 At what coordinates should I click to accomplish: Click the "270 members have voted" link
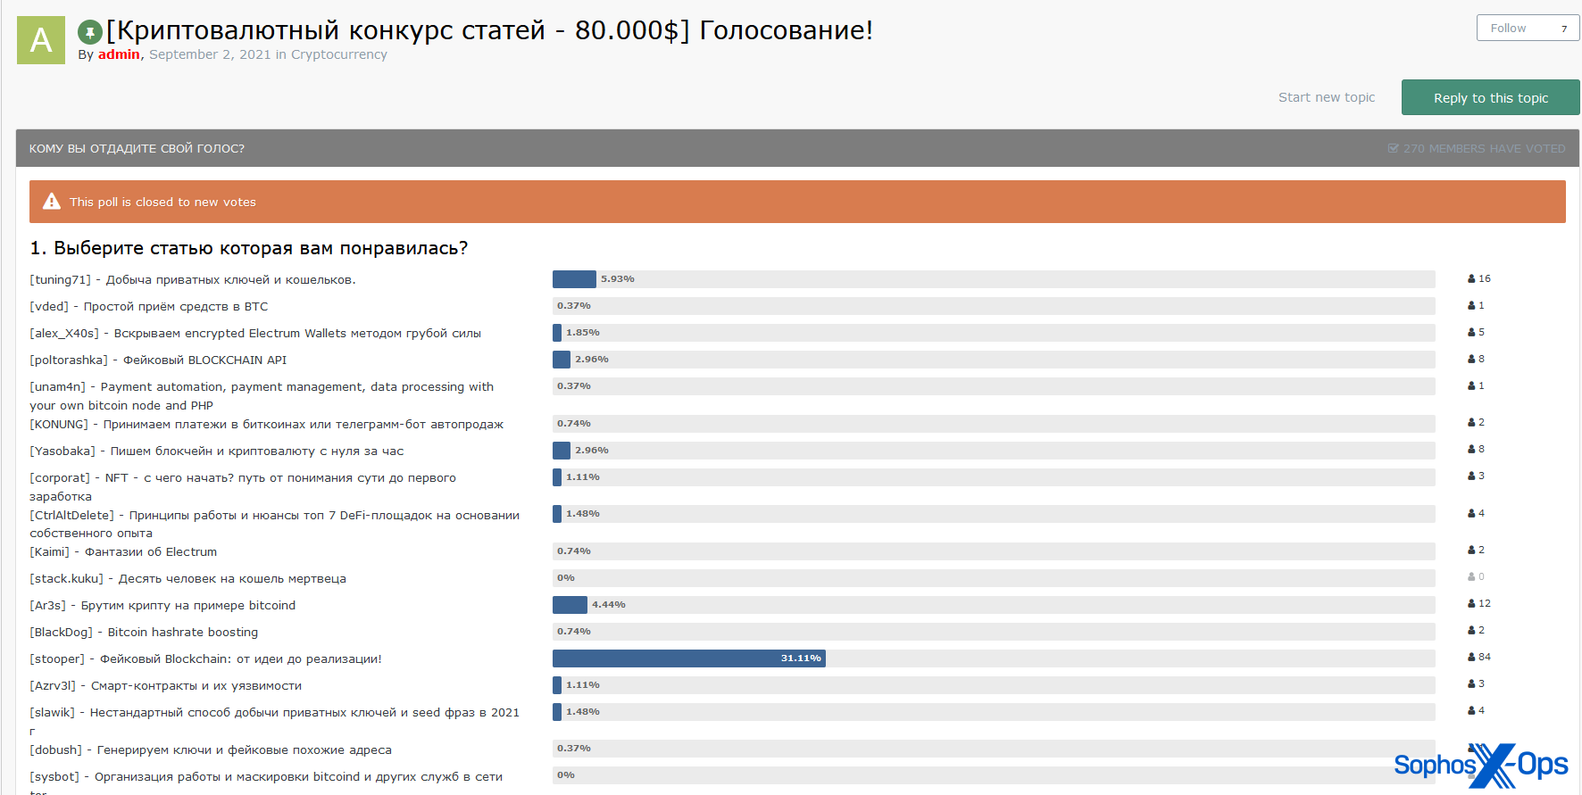tap(1484, 149)
